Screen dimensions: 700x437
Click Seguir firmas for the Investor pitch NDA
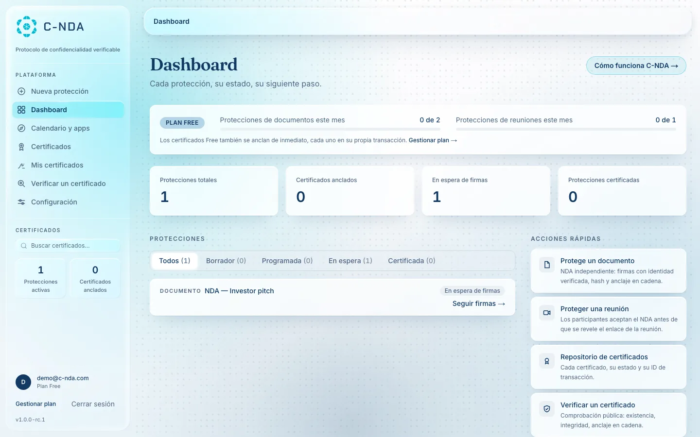pyautogui.click(x=479, y=303)
